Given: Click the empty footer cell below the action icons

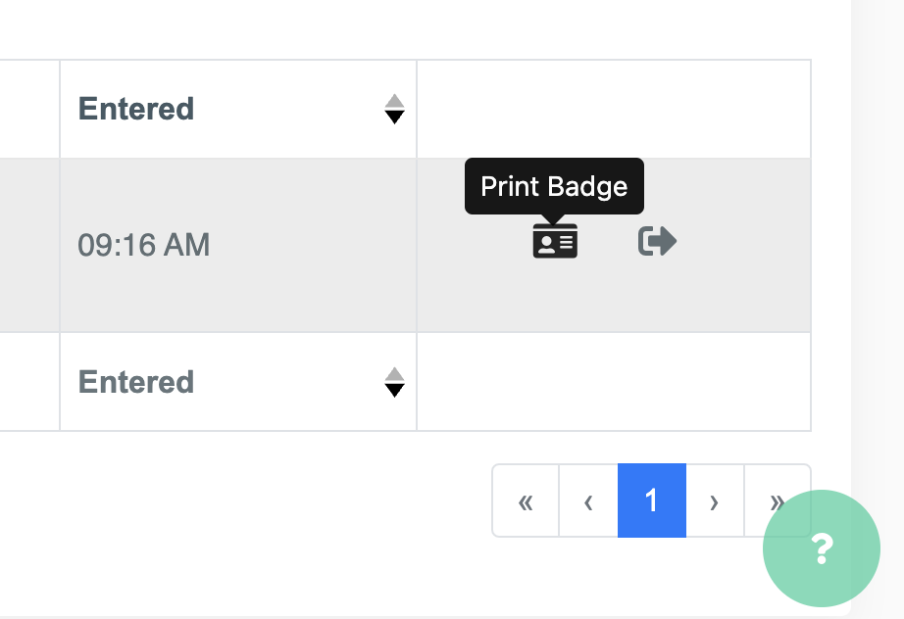Looking at the screenshot, I should pos(614,382).
